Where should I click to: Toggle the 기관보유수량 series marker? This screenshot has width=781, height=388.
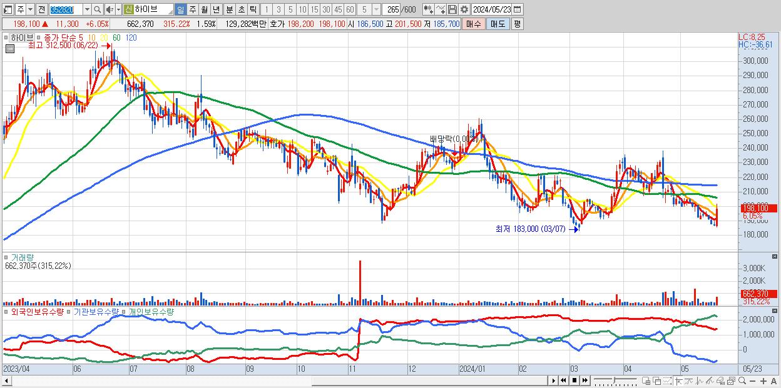69,311
